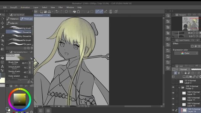Choose the Thin Gouache brush
This screenshot has height=113, width=201.
[19, 40]
